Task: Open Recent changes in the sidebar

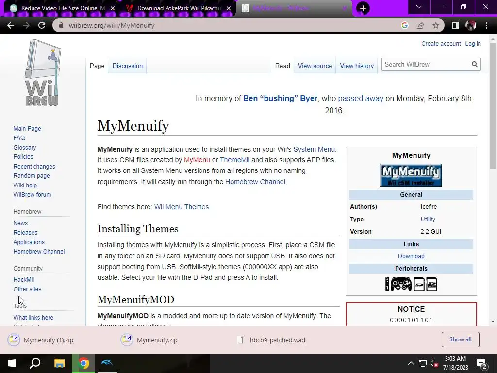Action: [34, 166]
